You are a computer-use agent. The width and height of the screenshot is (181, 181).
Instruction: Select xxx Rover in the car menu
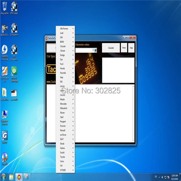tap(65, 135)
